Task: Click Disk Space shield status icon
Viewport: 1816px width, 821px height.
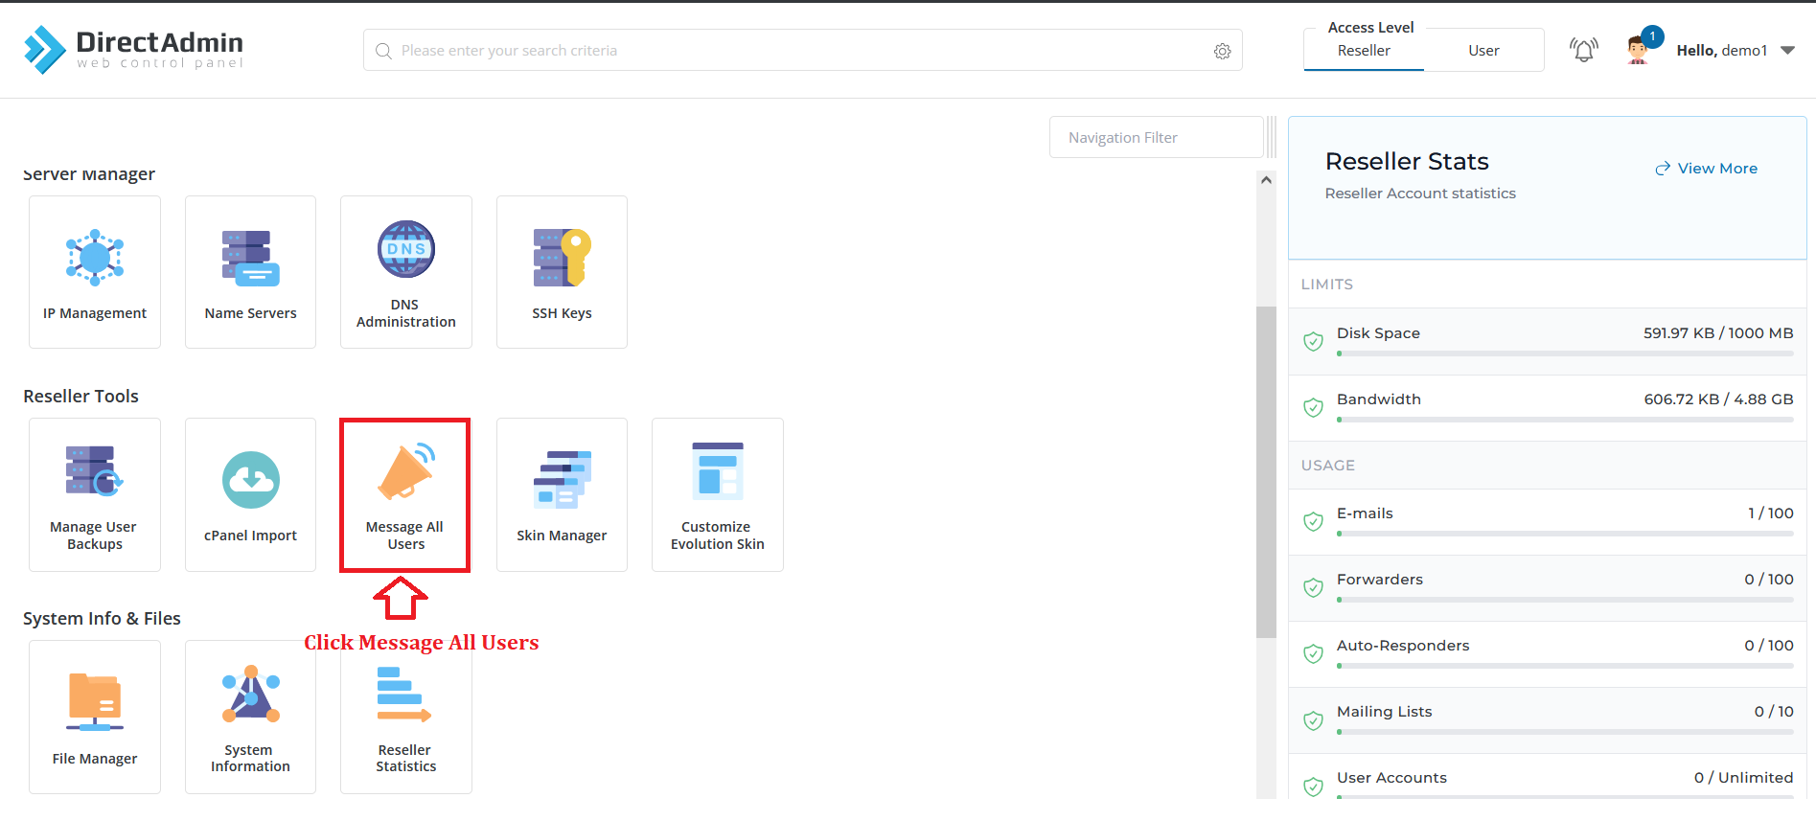Action: pyautogui.click(x=1313, y=341)
